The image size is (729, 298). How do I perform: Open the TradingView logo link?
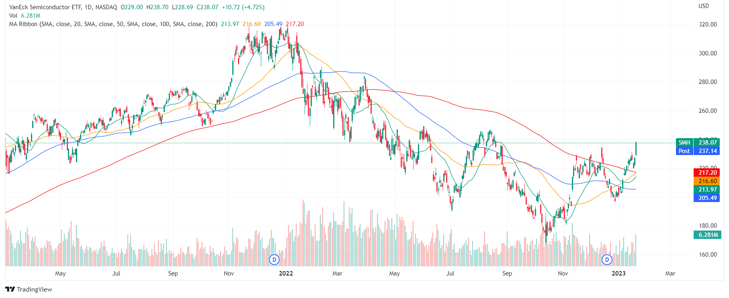(x=29, y=289)
